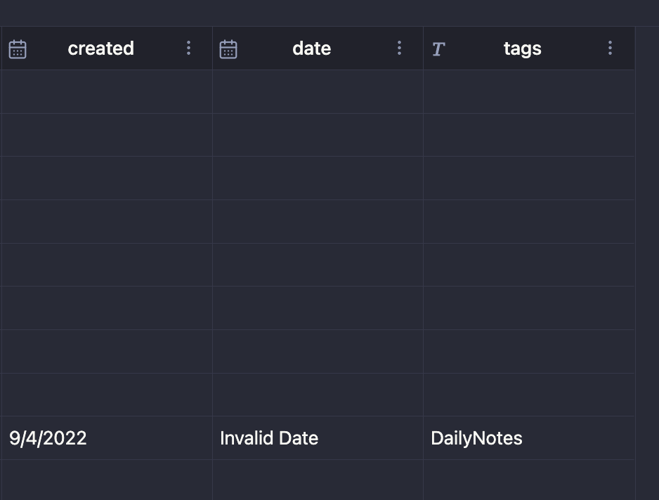Viewport: 659px width, 500px height.
Task: Click the calendar icon beside created column
Action: click(x=18, y=48)
